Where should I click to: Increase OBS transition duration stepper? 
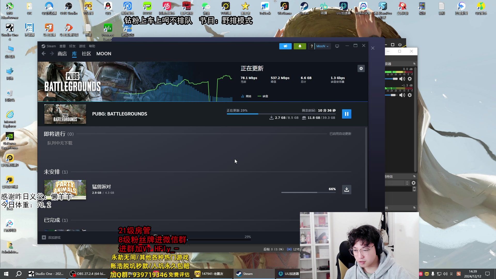pyautogui.click(x=414, y=188)
